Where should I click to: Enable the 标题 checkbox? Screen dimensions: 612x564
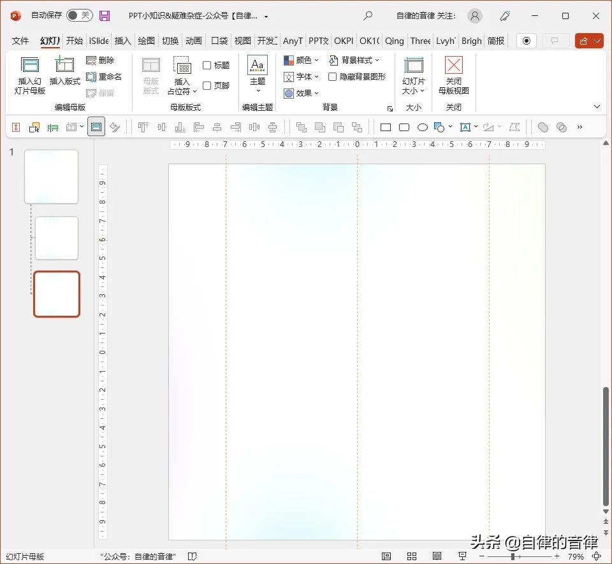point(208,65)
